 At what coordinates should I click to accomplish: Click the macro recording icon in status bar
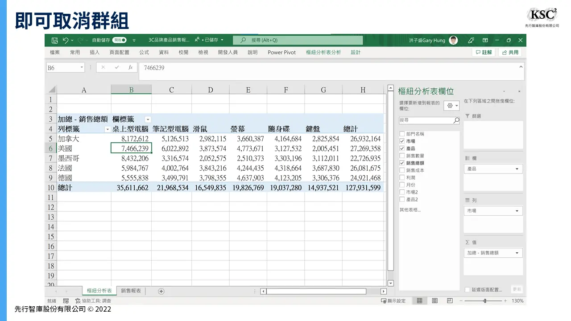[66, 301]
